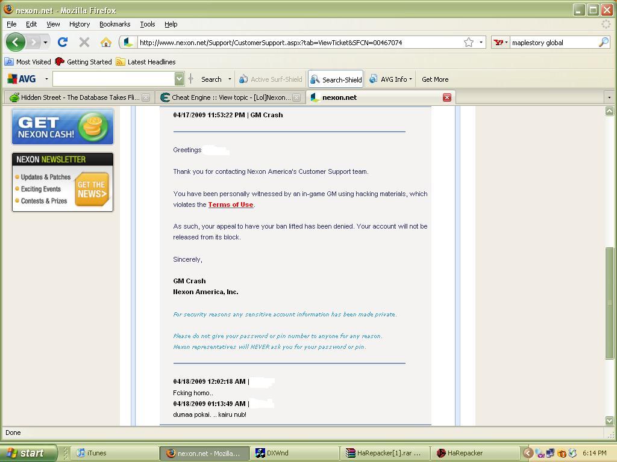Toggle Search-Shield in AVG toolbar

(336, 79)
